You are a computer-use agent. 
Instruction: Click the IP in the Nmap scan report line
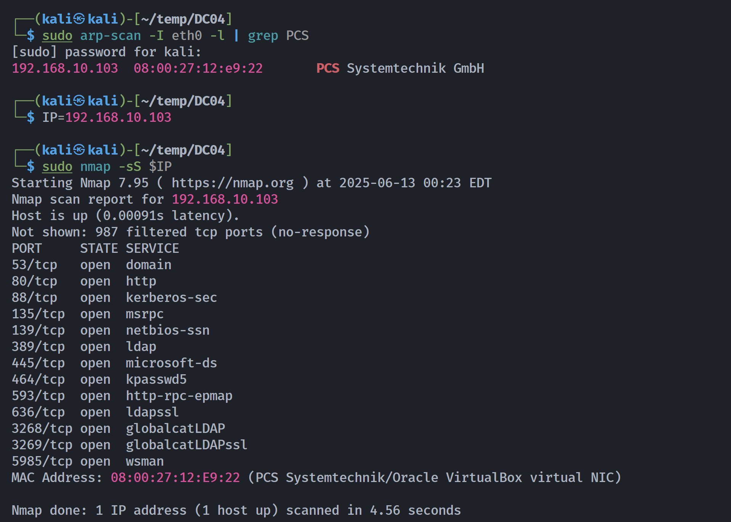coord(225,200)
